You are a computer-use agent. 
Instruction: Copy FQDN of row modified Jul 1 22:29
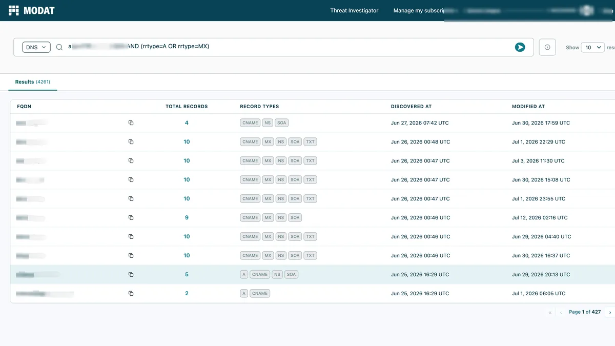click(131, 142)
